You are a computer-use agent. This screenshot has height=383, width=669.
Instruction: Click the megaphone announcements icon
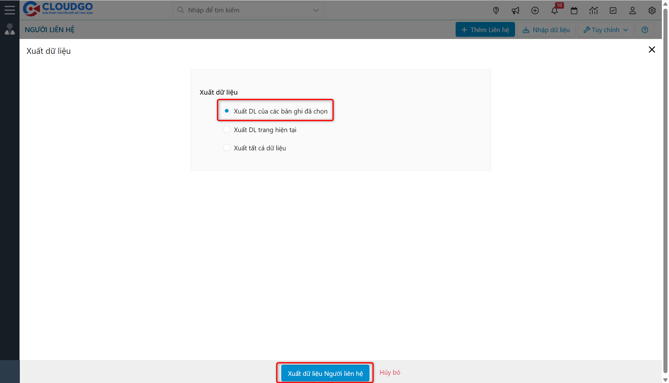click(x=515, y=10)
